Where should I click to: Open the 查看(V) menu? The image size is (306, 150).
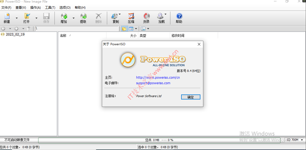click(x=21, y=8)
